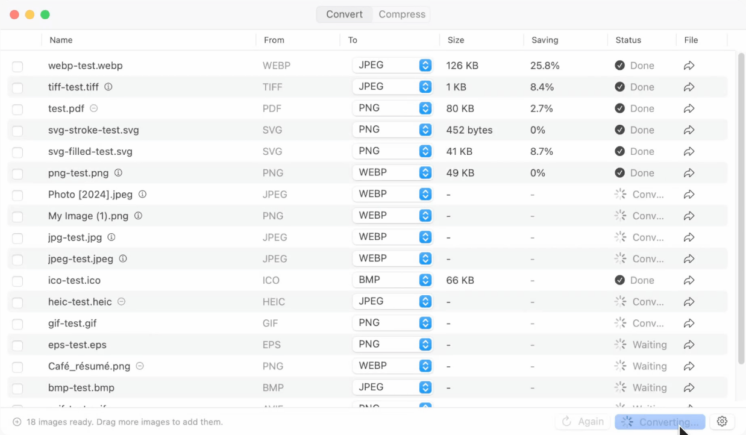The height and width of the screenshot is (435, 746).
Task: Open settings gear in bottom bar
Action: click(722, 422)
